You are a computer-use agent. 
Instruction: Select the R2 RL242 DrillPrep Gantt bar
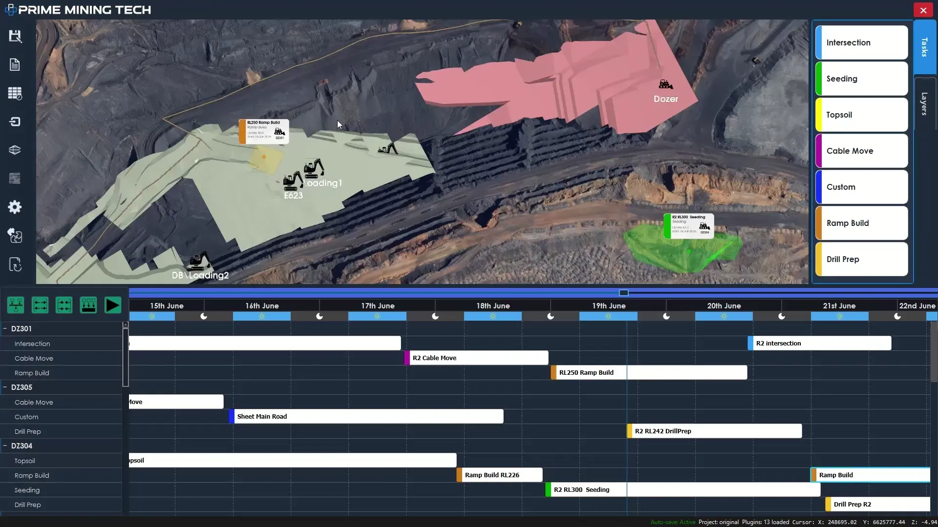click(x=715, y=431)
